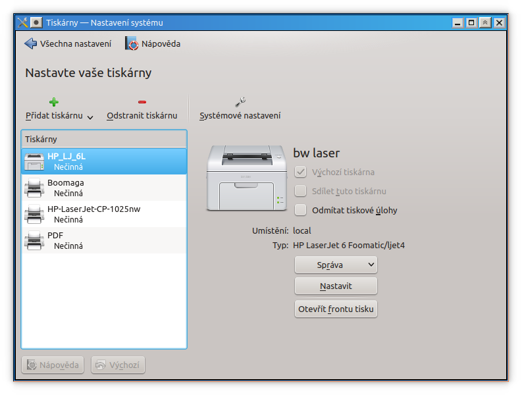Select the Boomaga printer icon
The height and width of the screenshot is (395, 522).
[34, 188]
